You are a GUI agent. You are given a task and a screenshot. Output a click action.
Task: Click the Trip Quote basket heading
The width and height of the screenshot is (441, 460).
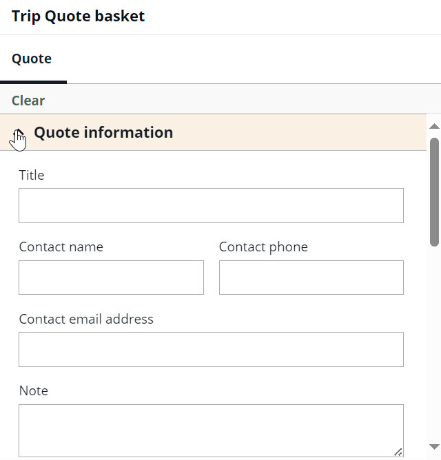pos(78,16)
